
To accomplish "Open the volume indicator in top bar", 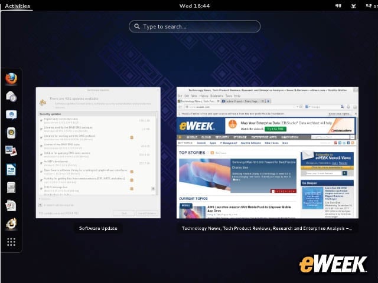I will point(338,6).
